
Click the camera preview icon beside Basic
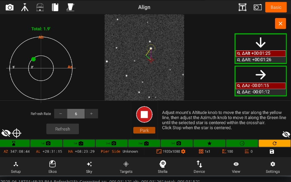click(x=258, y=7)
